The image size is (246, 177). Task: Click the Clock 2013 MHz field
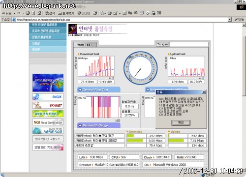[x=157, y=157]
